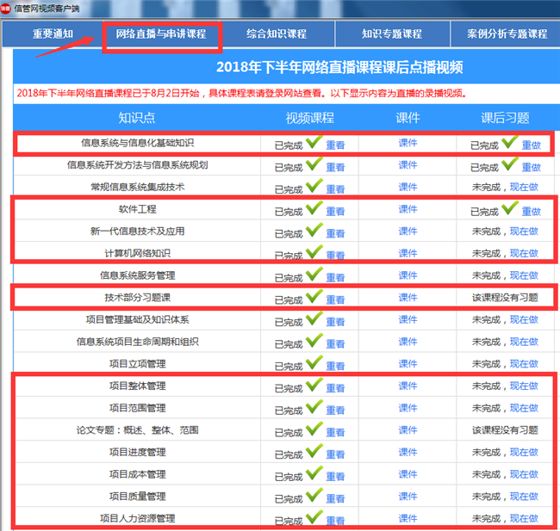
Task: Rewatch video via 重看 for 常规信息系统集成技术
Action: click(335, 188)
